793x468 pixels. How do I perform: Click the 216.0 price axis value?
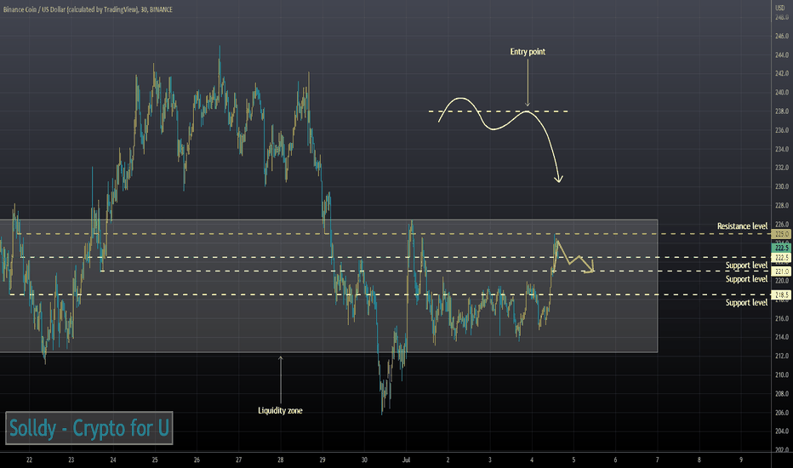782,318
